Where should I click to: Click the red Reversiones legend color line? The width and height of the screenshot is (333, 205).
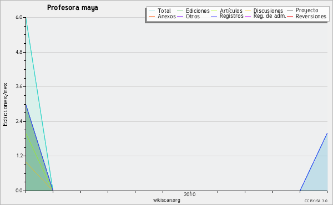click(290, 16)
